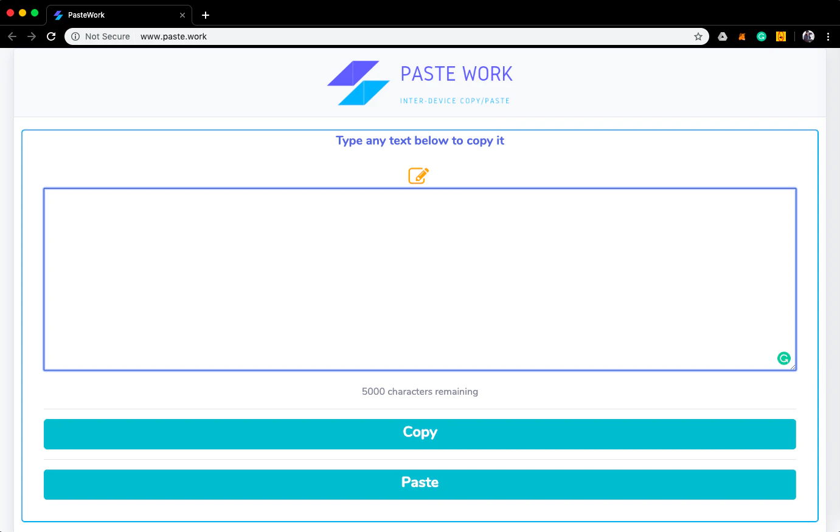The width and height of the screenshot is (840, 532).
Task: Click the Copy button
Action: click(420, 434)
